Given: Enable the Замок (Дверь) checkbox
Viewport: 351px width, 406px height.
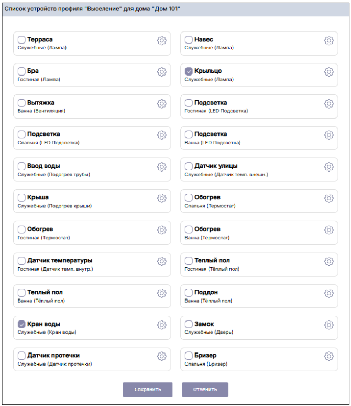Looking at the screenshot, I should (189, 324).
